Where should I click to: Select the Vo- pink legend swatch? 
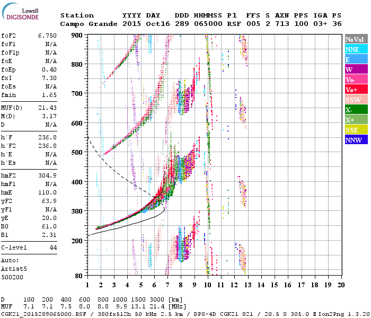356,79
